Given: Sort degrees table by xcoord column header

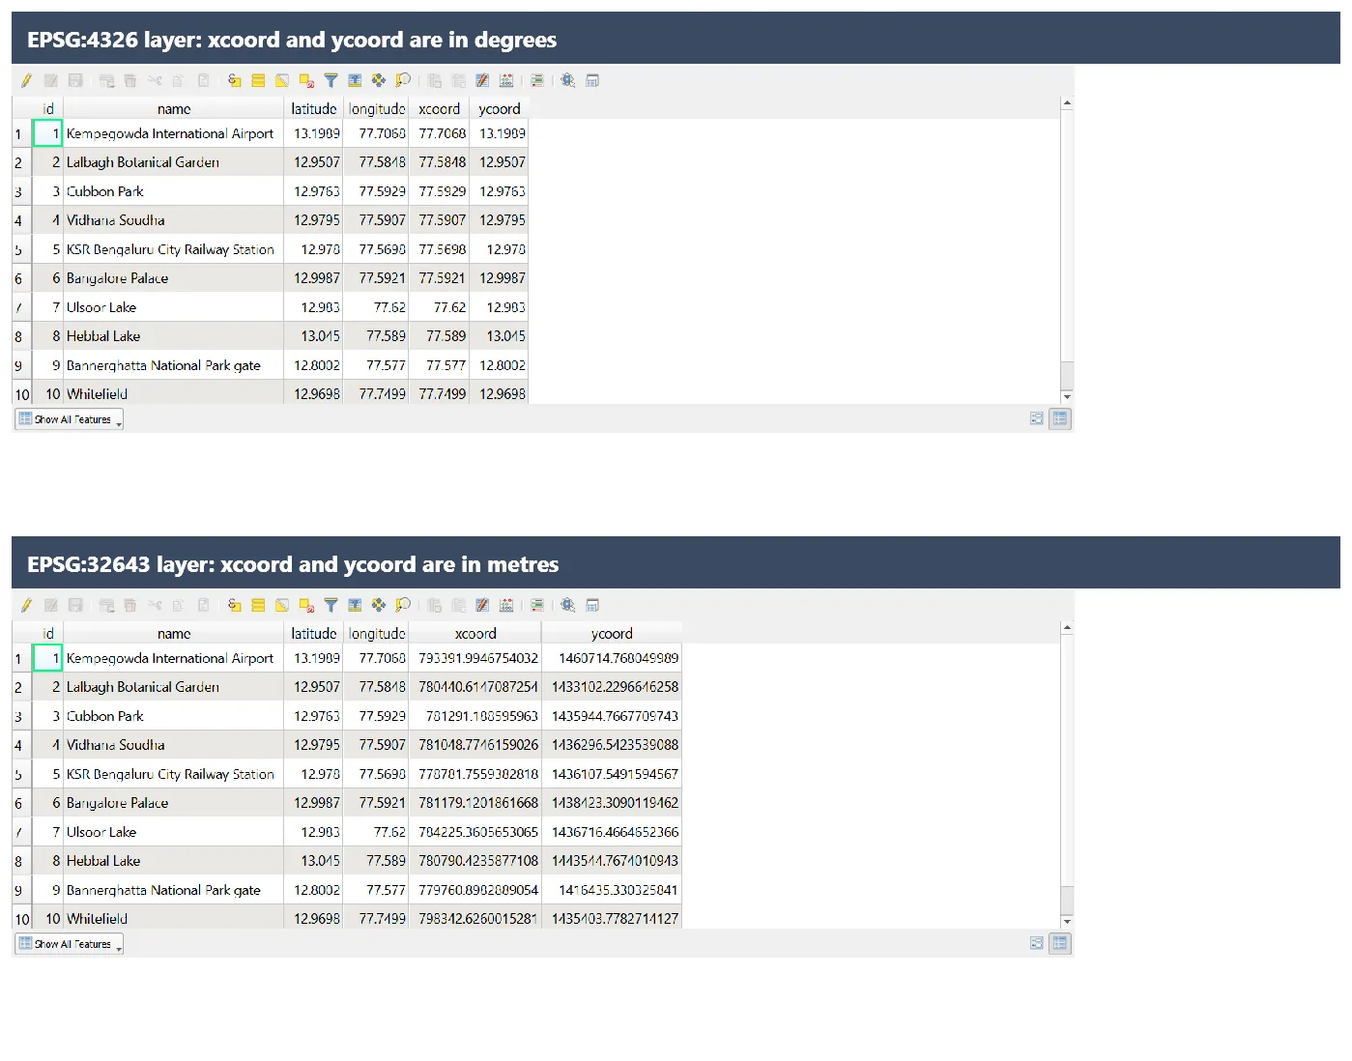Looking at the screenshot, I should pos(439,109).
